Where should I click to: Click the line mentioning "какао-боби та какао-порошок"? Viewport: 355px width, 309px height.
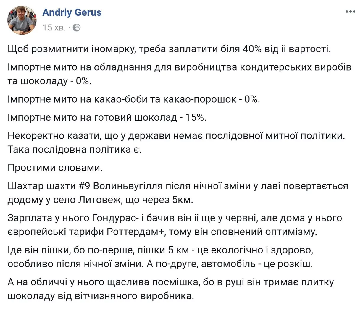tap(133, 99)
